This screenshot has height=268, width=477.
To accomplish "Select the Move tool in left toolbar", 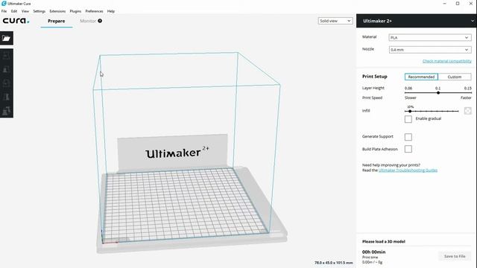I will tap(7, 56).
